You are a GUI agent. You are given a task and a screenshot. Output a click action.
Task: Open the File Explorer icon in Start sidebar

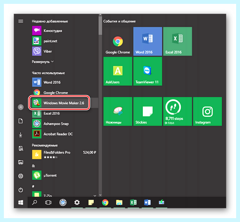[21, 162]
